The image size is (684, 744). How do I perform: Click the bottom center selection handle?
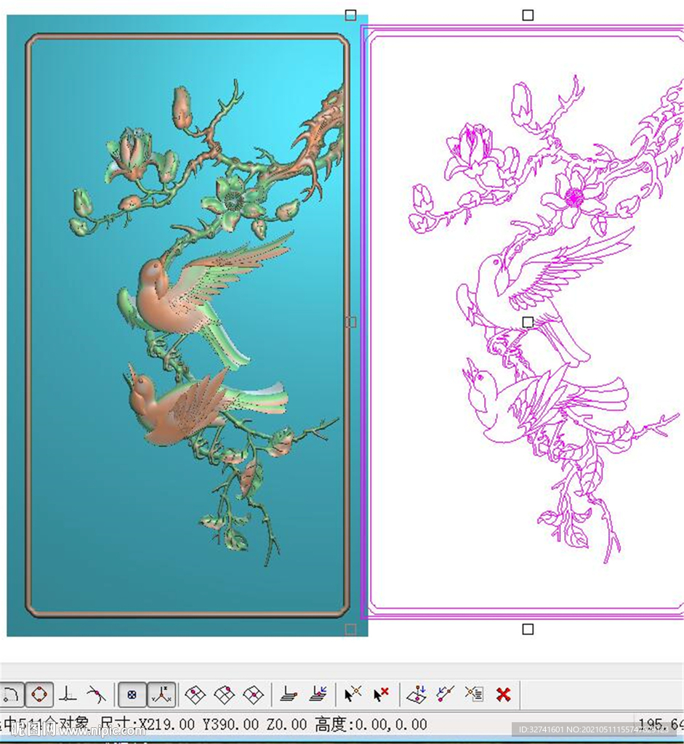(528, 629)
